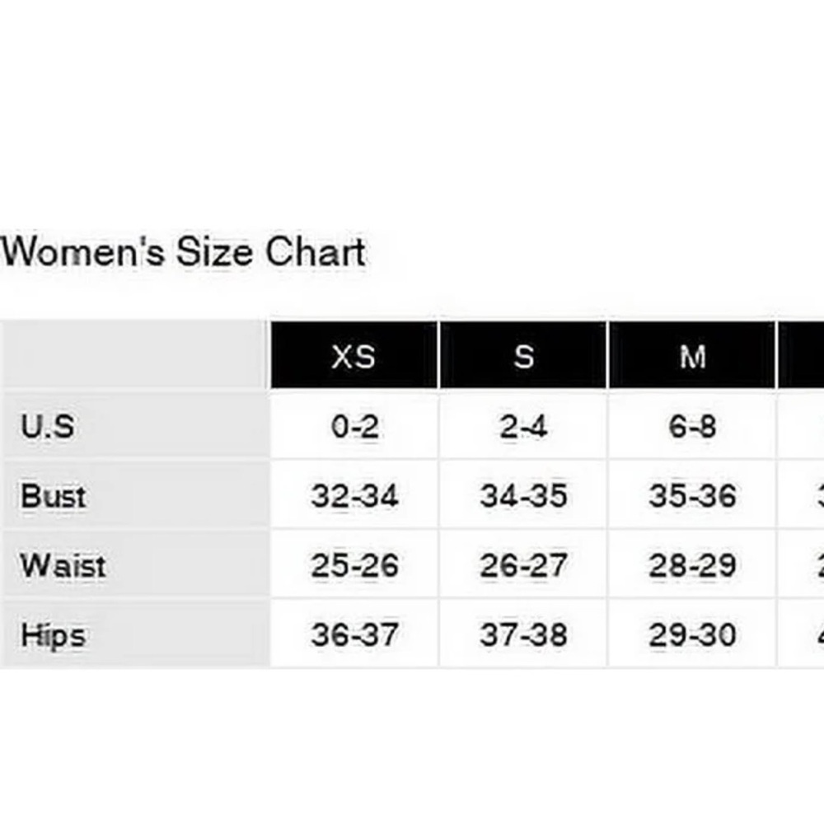824x824 pixels.
Task: Pick the 26-27 waist measurement cell
Action: pyautogui.click(x=523, y=566)
